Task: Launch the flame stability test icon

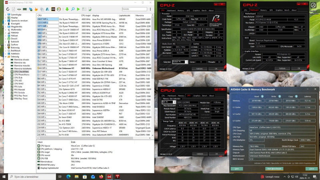Action: 36,9
